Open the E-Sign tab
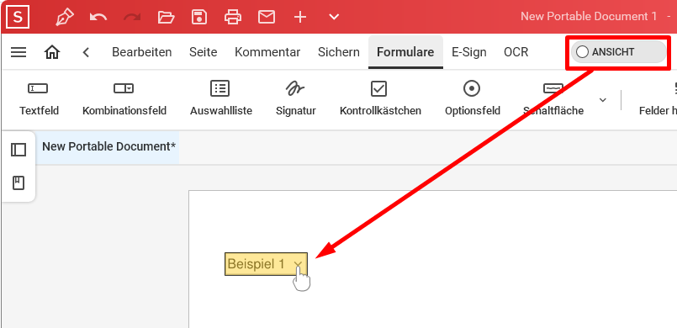Screen dimensions: 677x328 (x=469, y=52)
